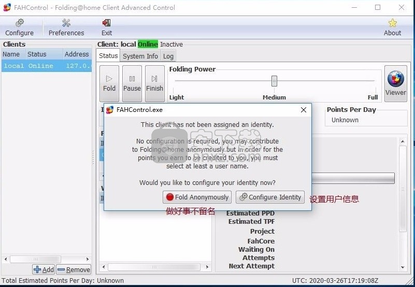415x287 pixels.
Task: Choose Fold Anonymously in the dialog
Action: tap(197, 197)
